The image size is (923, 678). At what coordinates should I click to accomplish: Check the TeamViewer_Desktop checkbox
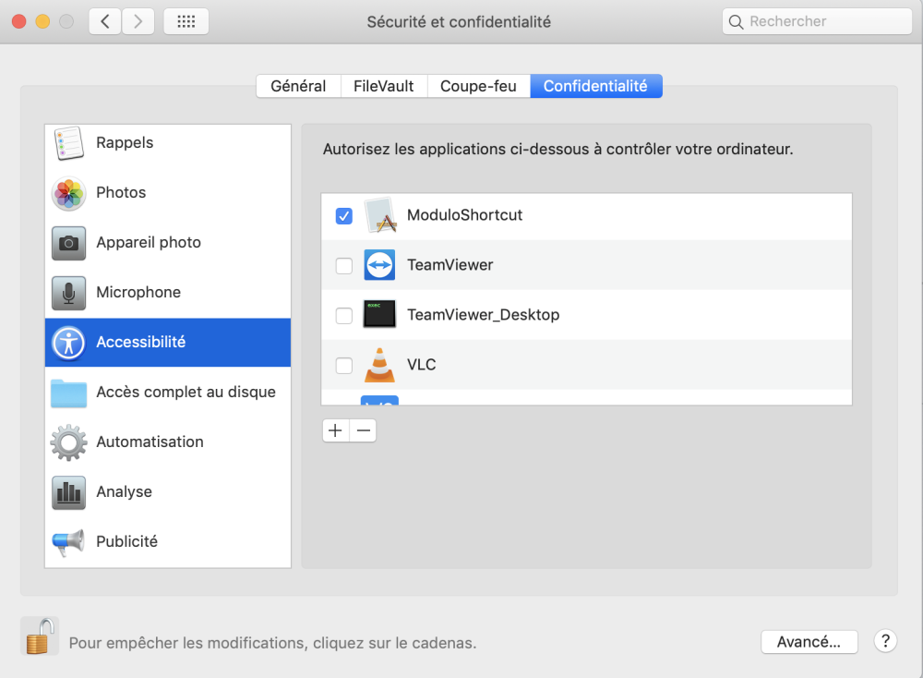pyautogui.click(x=343, y=316)
